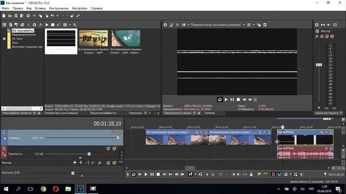Open Master Bus audio properties gear

317,25
